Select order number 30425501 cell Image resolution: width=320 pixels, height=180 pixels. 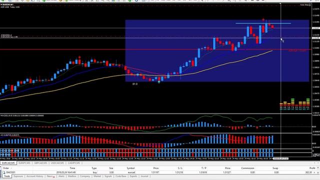(x=11, y=172)
